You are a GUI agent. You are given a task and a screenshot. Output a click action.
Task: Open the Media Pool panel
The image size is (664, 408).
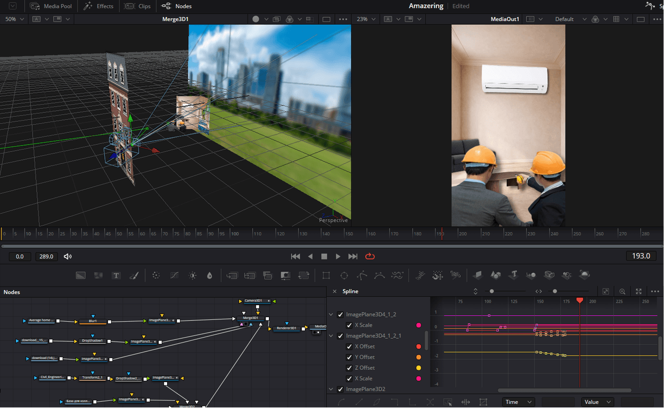51,6
